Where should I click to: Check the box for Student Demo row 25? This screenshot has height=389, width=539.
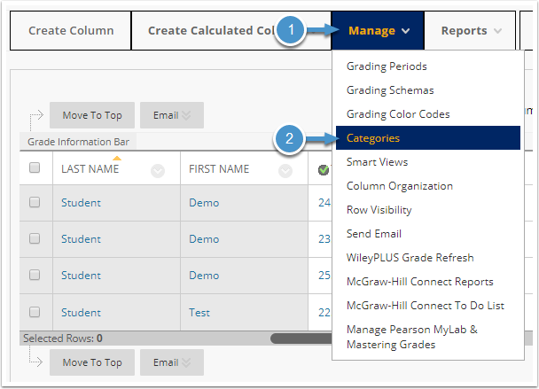click(35, 275)
